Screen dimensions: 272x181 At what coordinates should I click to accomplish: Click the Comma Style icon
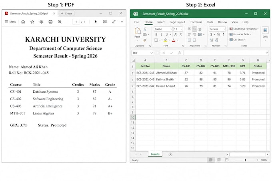click(224, 34)
